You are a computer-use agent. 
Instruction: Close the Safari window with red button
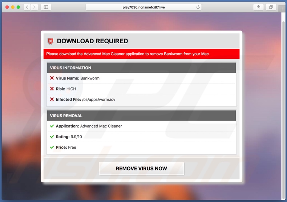pos(7,7)
